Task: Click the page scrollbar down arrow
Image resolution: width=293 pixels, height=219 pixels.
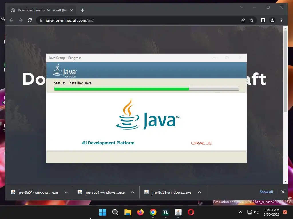Action: click(x=285, y=181)
